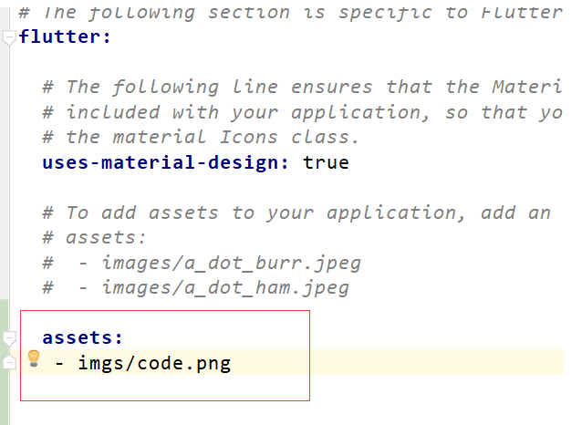Click the green change marker in gutter
Viewport: 582px width, 425px height.
[x=4, y=362]
